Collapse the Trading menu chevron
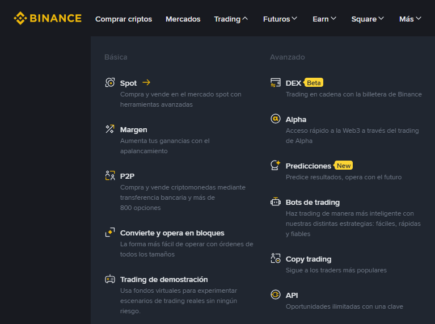The height and width of the screenshot is (324, 435). (x=245, y=19)
